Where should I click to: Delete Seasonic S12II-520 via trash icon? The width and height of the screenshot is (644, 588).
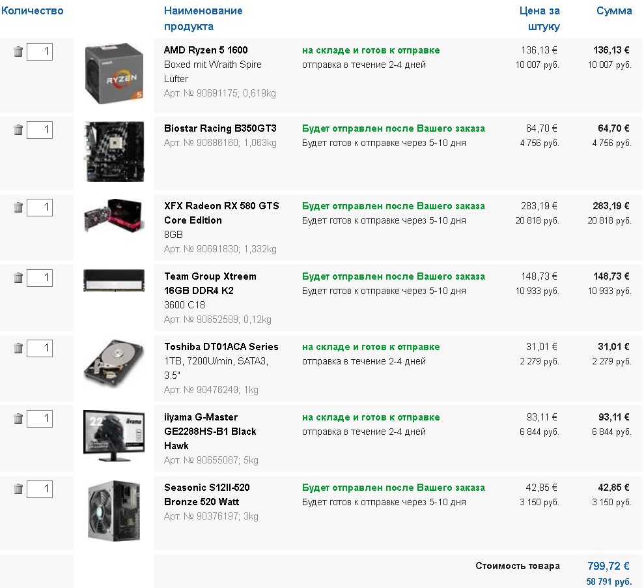18,488
